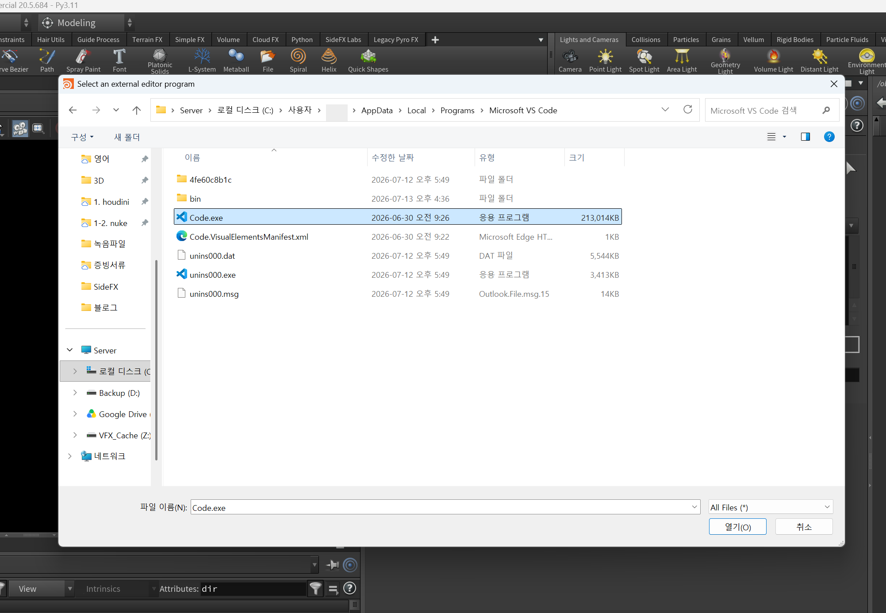Click the Microsoft VS Code search box
This screenshot has height=613, width=886.
(771, 110)
